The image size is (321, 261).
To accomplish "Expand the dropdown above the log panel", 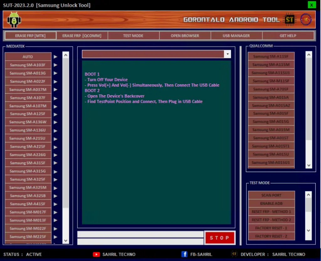I will click(228, 54).
